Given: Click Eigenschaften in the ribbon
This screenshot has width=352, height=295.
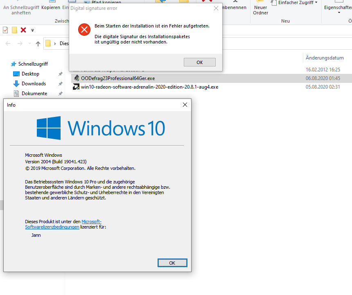Looking at the screenshot, I should click(x=338, y=7).
